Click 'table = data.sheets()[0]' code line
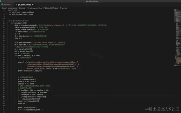This screenshot has height=113, width=181. (x=25, y=27)
